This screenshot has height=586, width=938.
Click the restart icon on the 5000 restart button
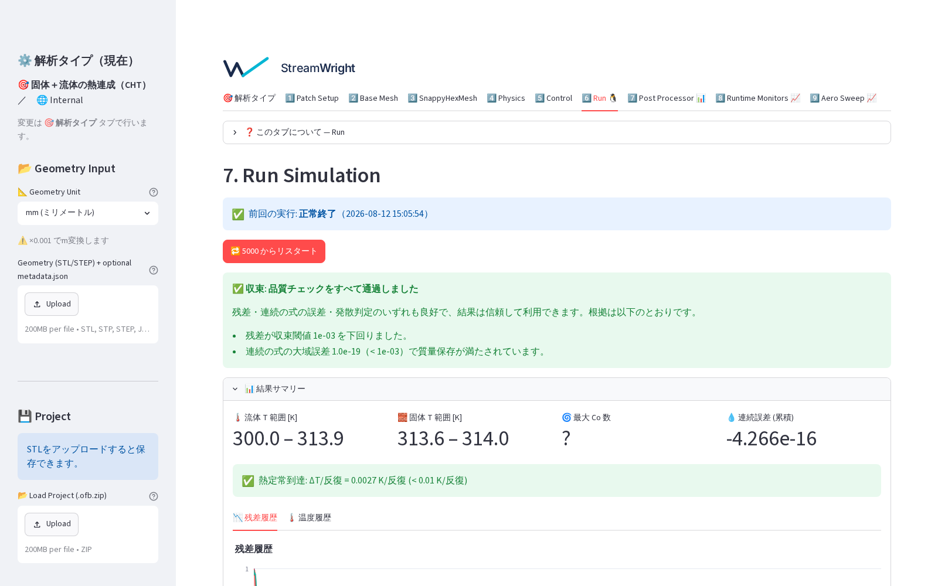pos(235,251)
